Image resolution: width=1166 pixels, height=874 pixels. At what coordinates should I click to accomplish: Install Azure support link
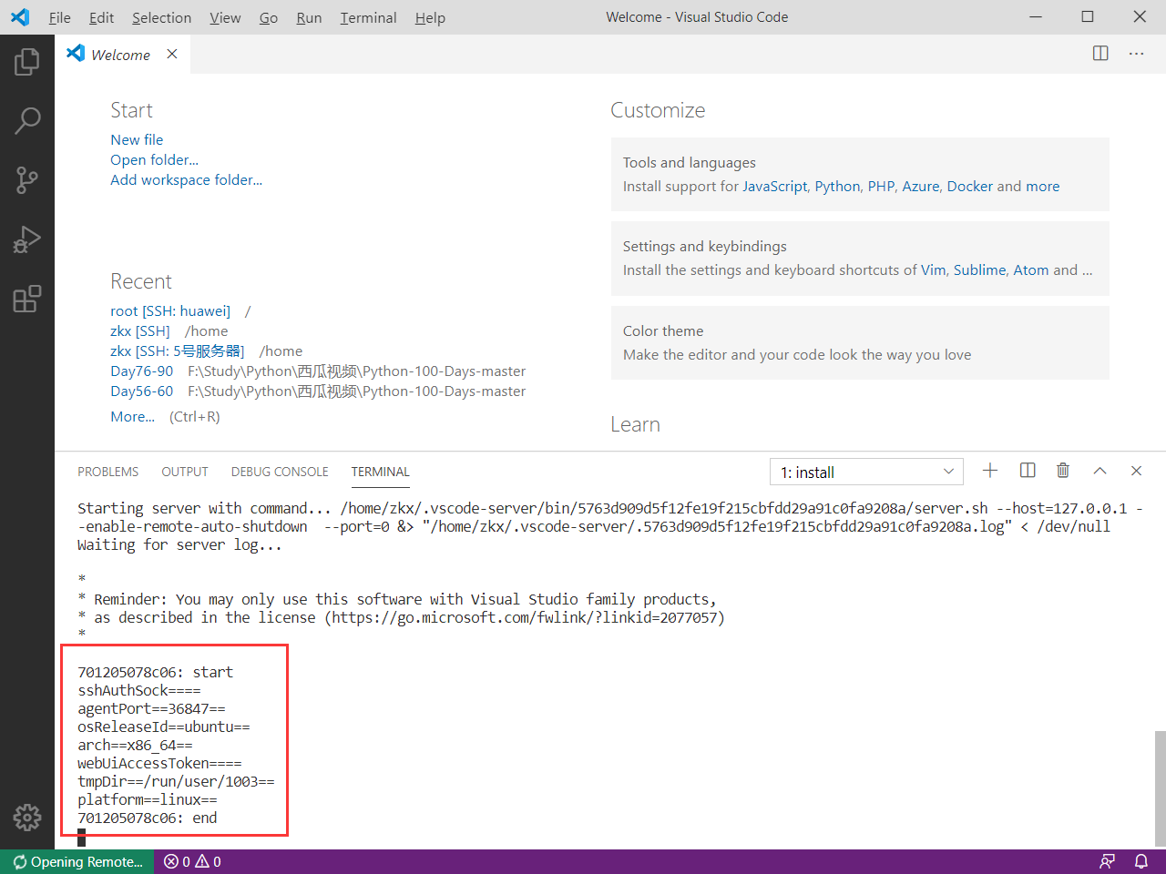pyautogui.click(x=921, y=186)
